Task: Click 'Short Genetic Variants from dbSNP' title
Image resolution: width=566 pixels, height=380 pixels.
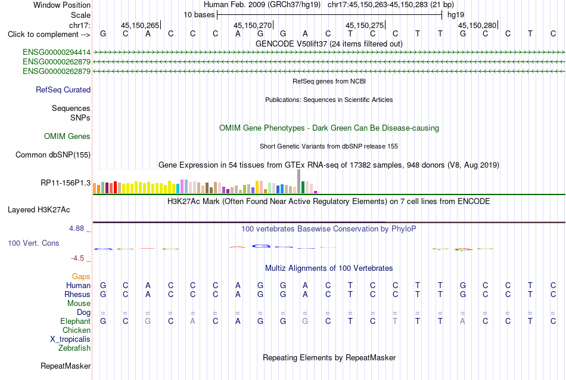Action: [x=329, y=146]
